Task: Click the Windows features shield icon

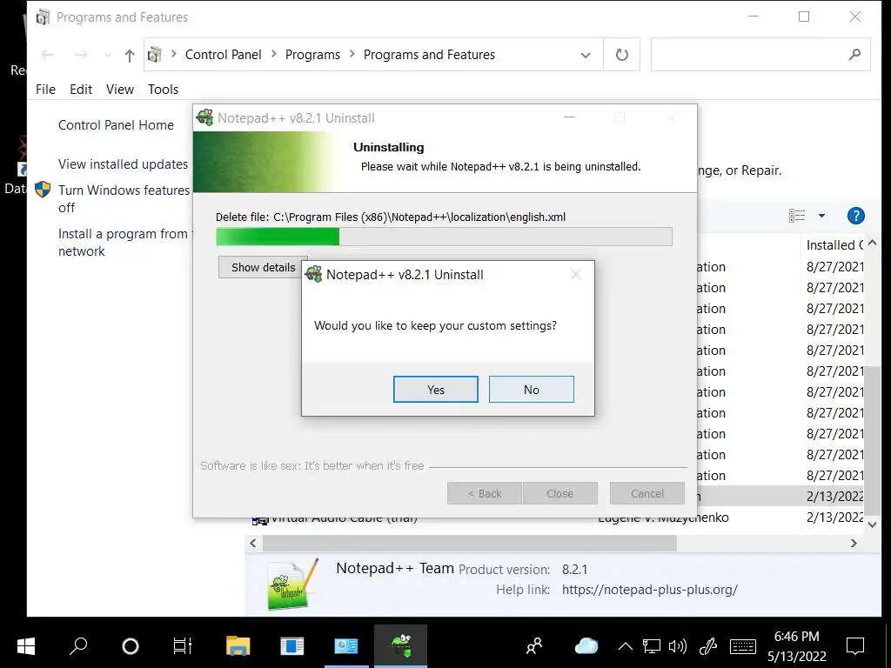Action: 43,190
